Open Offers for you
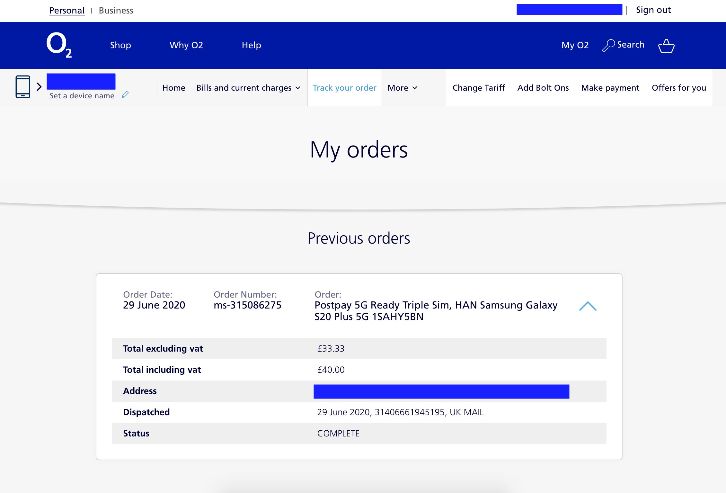 click(678, 88)
